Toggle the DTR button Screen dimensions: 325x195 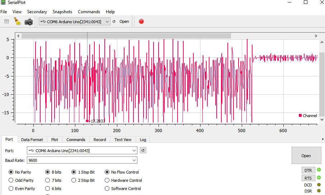click(x=308, y=170)
